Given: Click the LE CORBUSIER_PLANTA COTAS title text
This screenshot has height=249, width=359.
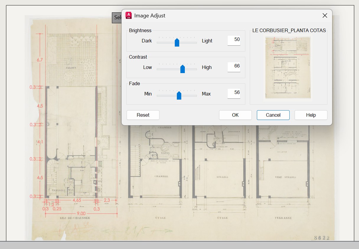Looking at the screenshot, I should [x=289, y=30].
